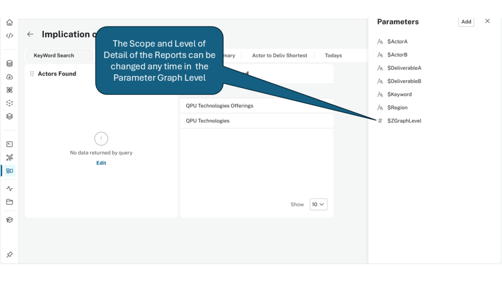Select the active dashboards sidebar icon

coord(9,171)
